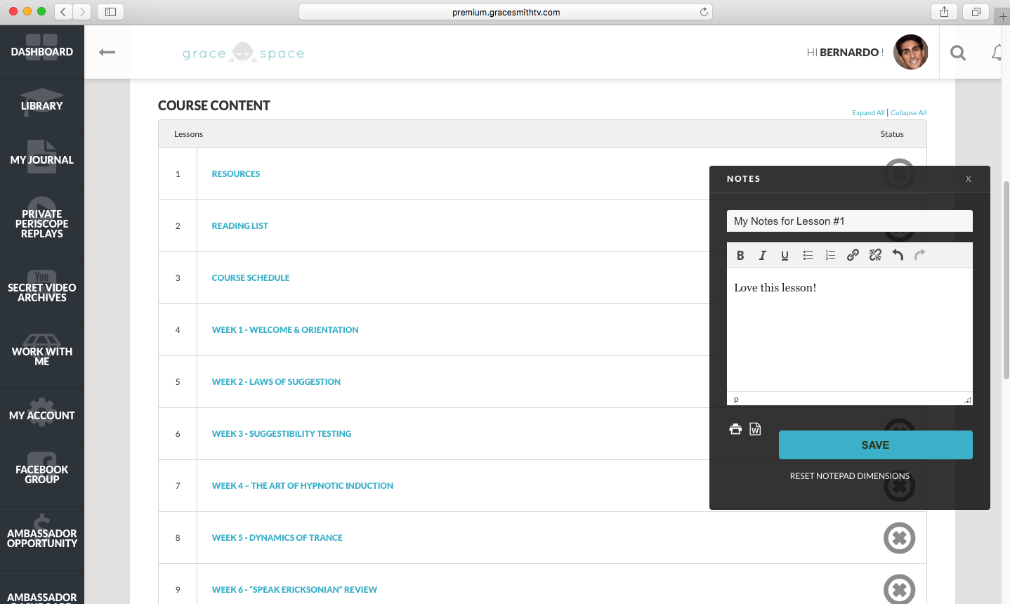Screen dimensions: 1010x604
Task: Open search with the magnifier icon
Action: point(958,53)
